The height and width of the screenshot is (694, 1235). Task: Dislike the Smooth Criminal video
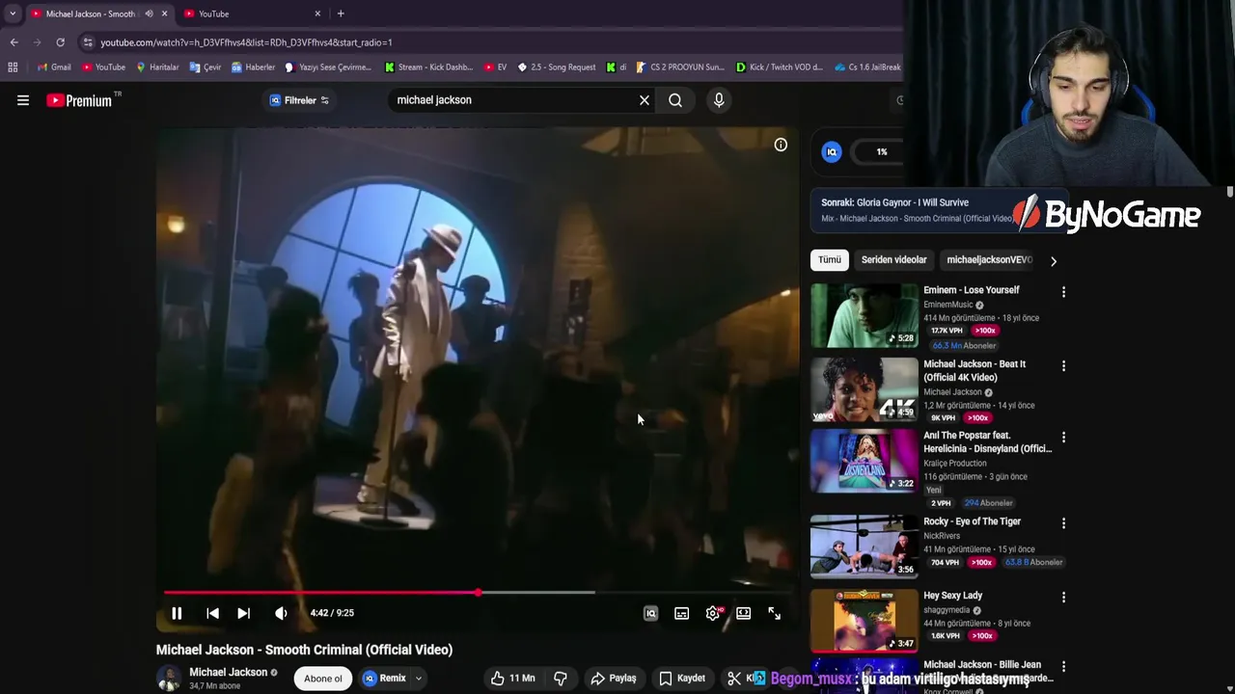[560, 679]
